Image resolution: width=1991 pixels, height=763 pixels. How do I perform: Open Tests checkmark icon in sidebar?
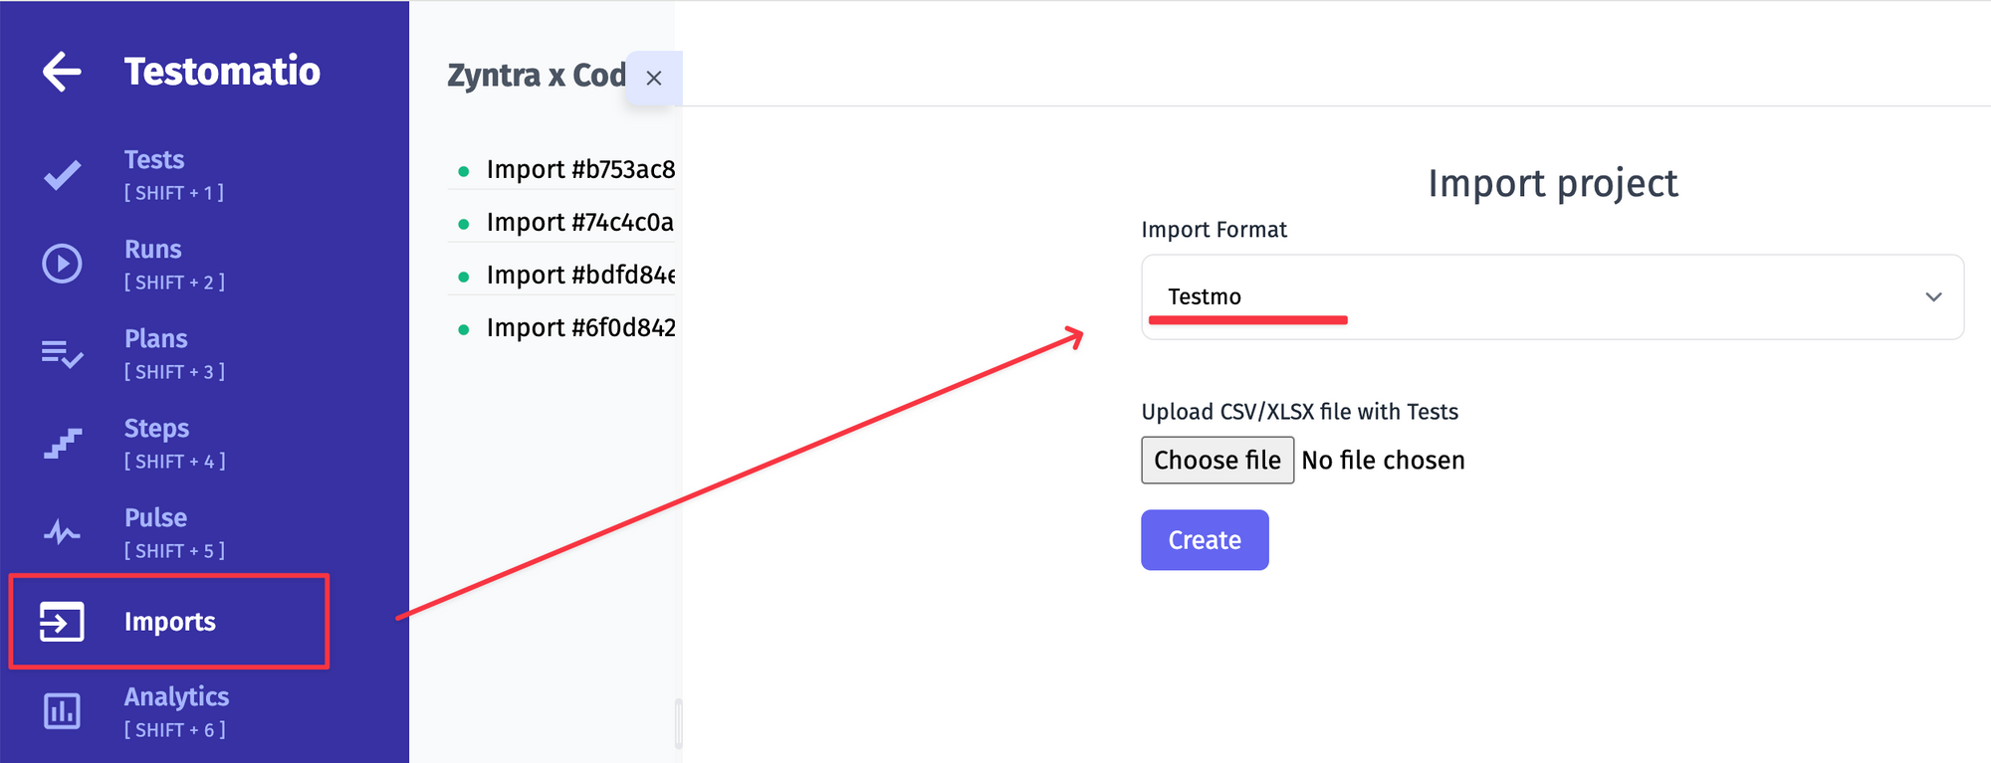(x=62, y=175)
